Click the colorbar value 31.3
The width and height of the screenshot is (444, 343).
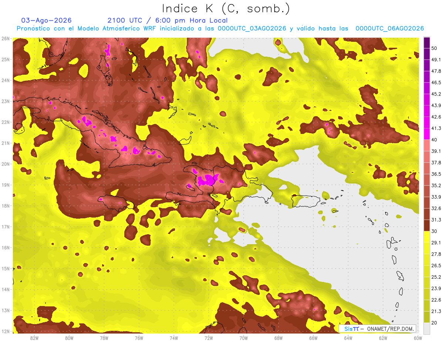tap(436, 220)
